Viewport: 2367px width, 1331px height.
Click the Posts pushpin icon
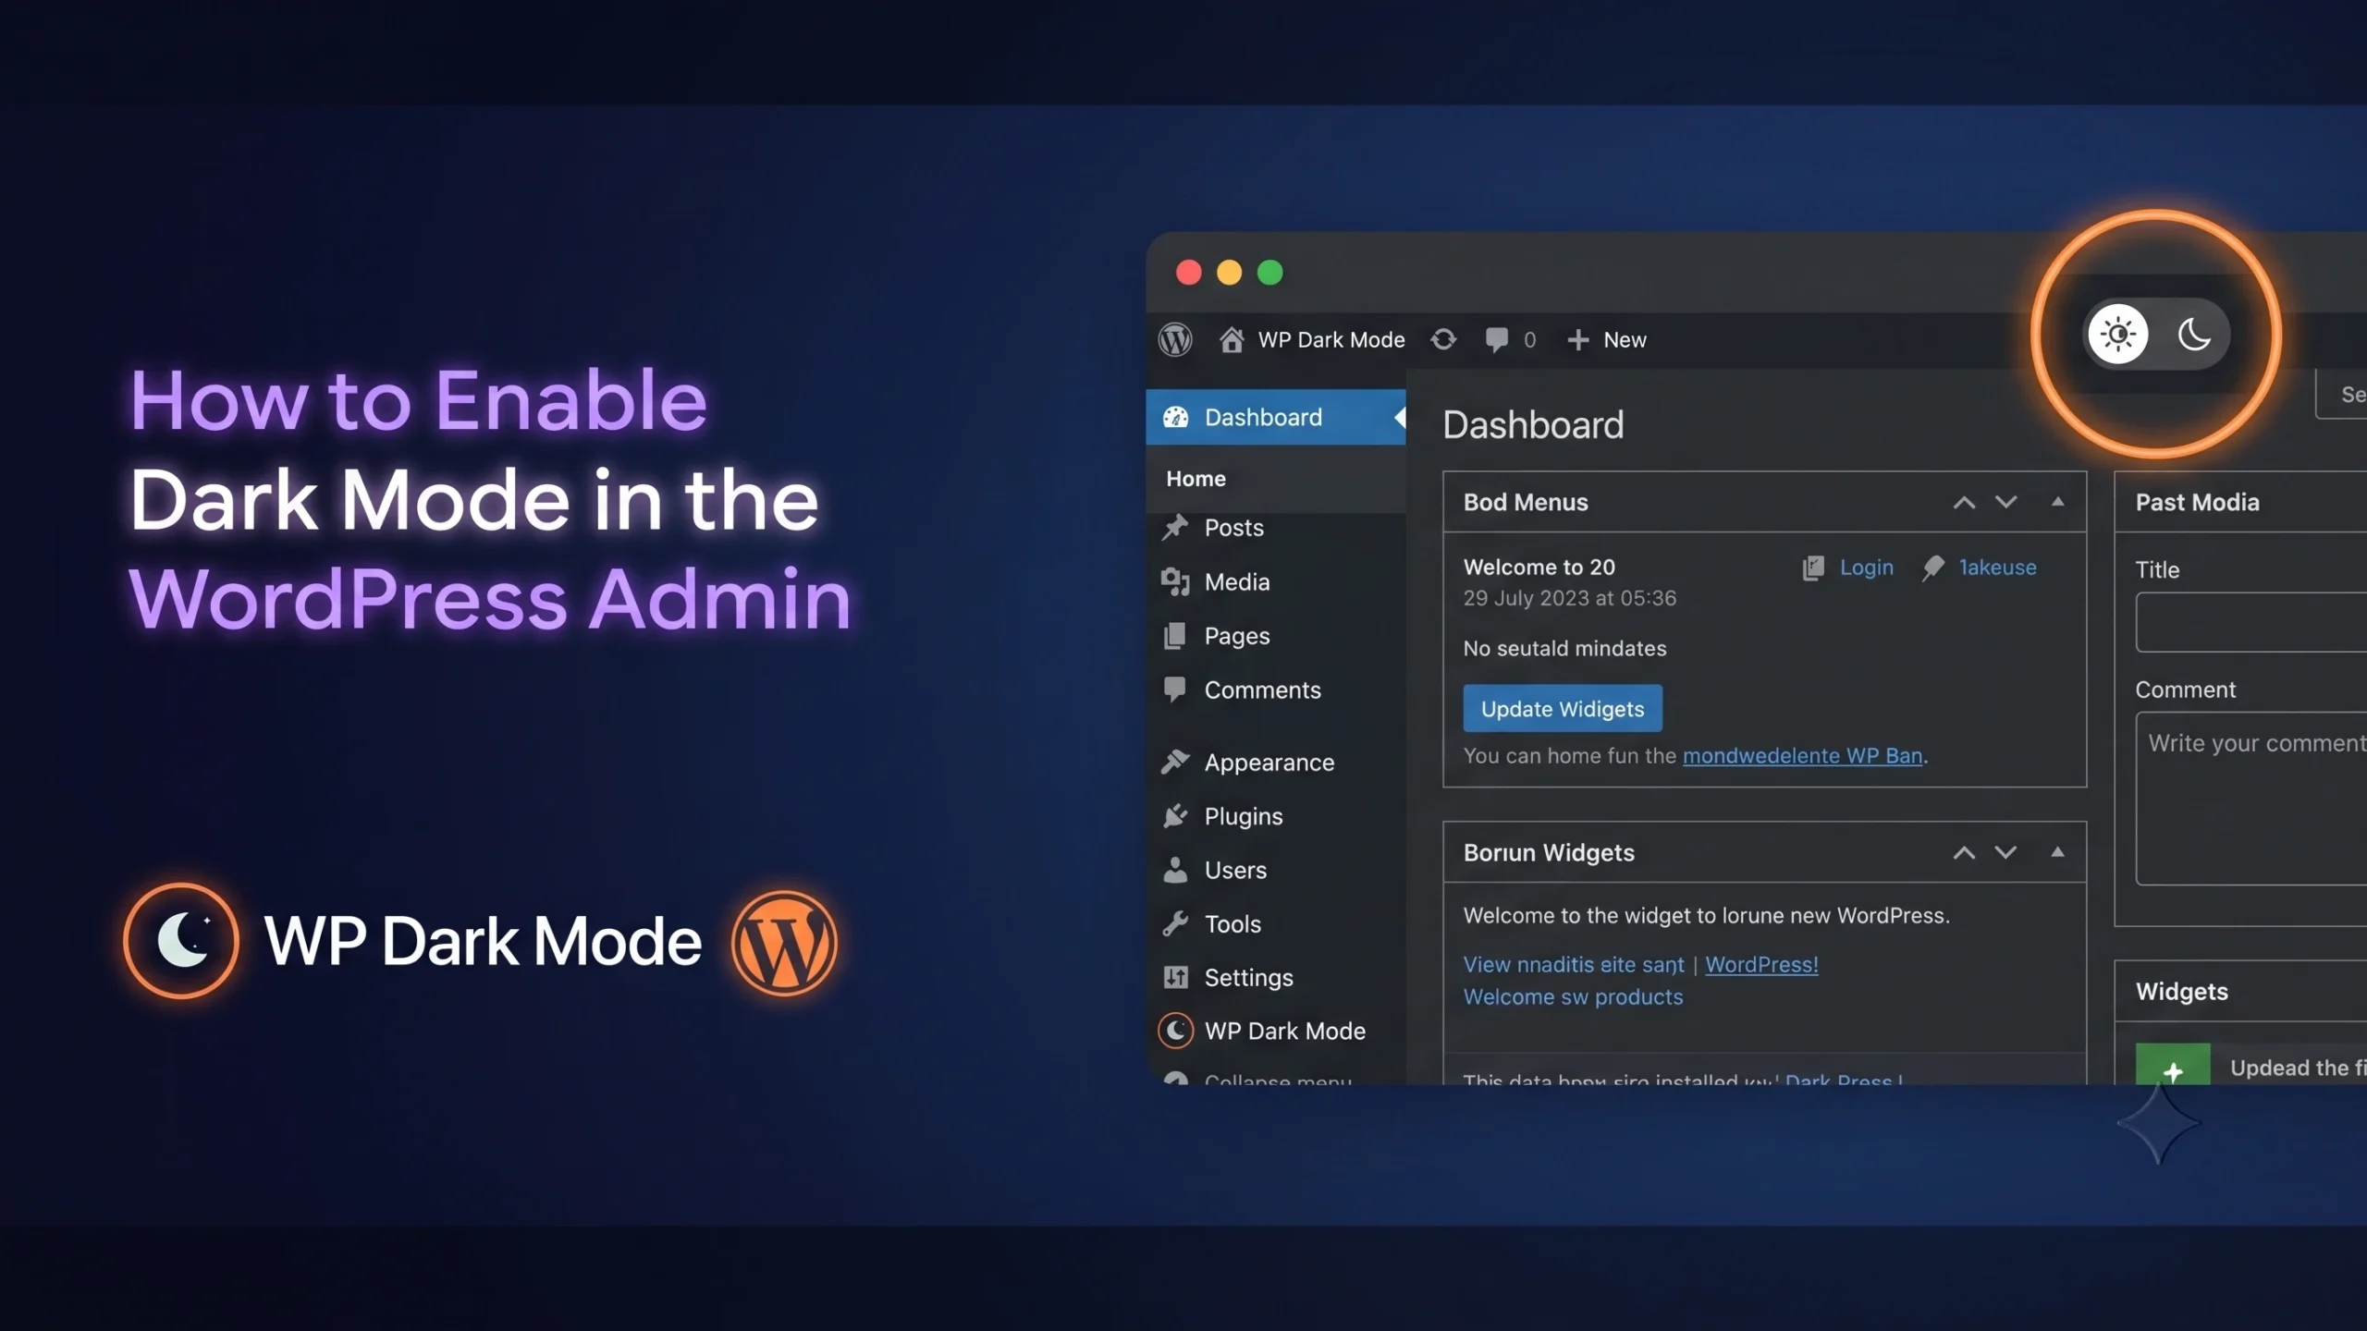pos(1174,528)
